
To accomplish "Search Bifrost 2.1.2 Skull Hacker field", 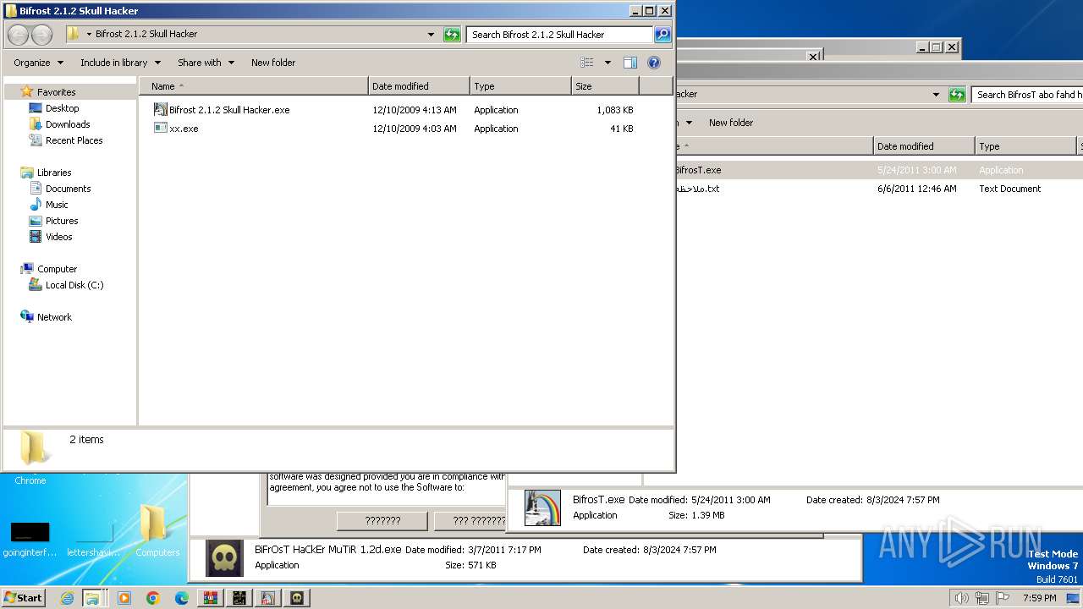I will point(558,35).
